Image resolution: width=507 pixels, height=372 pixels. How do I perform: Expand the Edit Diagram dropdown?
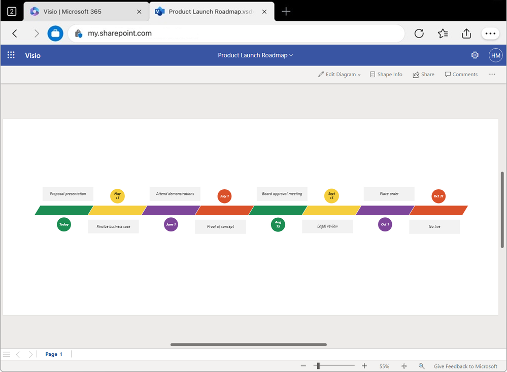[339, 74]
